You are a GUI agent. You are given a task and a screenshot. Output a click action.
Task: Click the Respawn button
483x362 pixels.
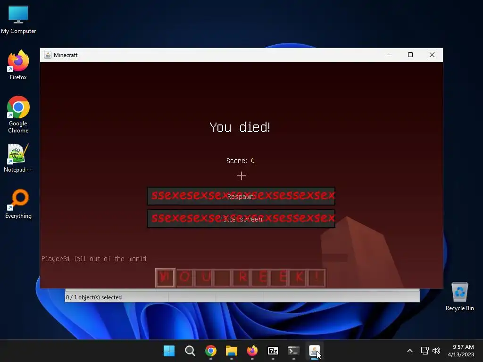(x=241, y=196)
